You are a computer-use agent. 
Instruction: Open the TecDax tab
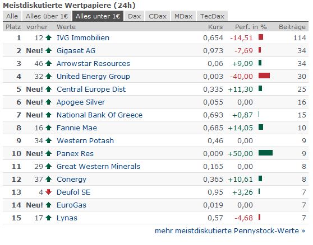click(x=212, y=16)
